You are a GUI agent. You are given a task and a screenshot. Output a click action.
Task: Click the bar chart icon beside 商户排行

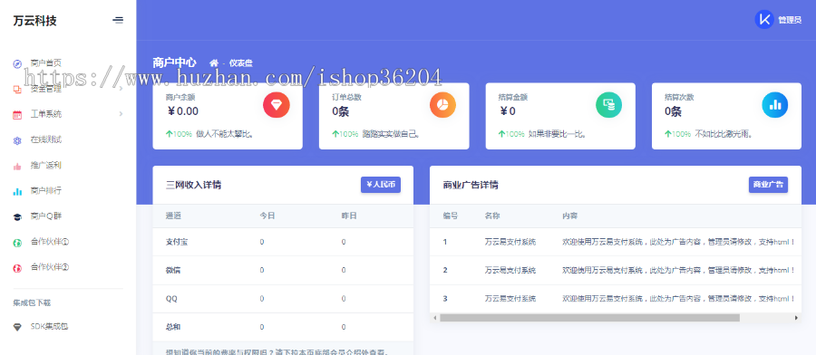click(x=18, y=191)
